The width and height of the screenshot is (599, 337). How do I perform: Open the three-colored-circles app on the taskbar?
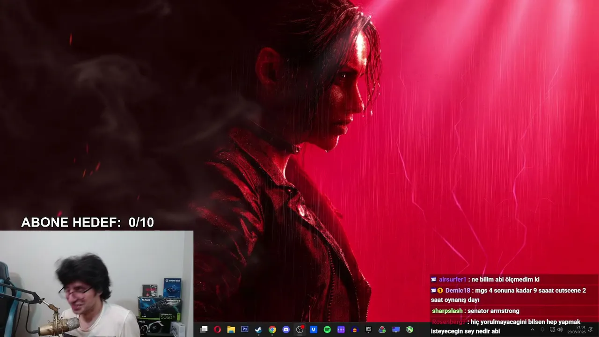382,330
